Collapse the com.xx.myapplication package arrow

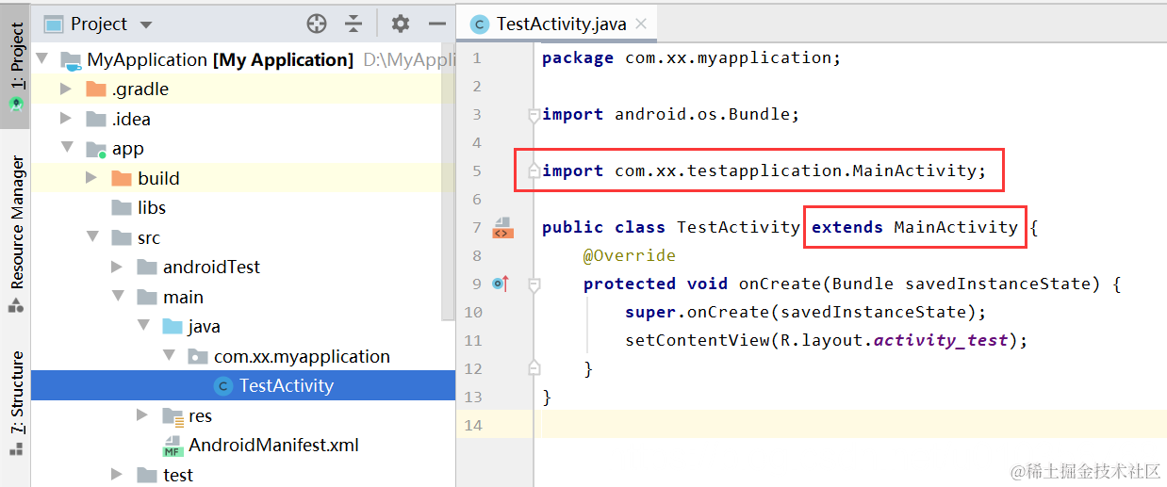[169, 356]
